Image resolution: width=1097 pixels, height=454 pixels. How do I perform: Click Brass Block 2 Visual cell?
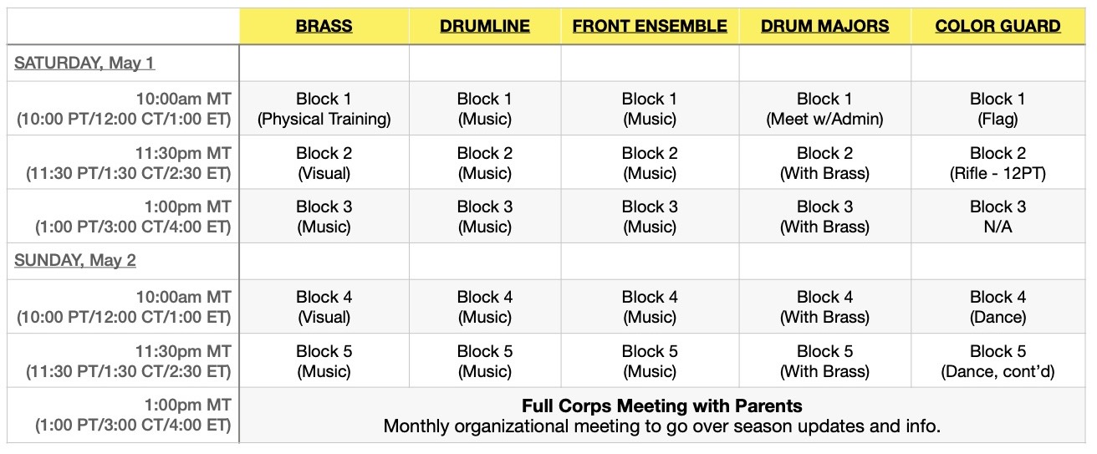324,163
